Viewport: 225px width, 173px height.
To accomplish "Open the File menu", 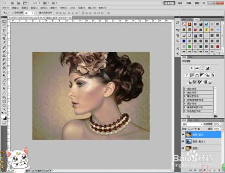I will point(6,8).
